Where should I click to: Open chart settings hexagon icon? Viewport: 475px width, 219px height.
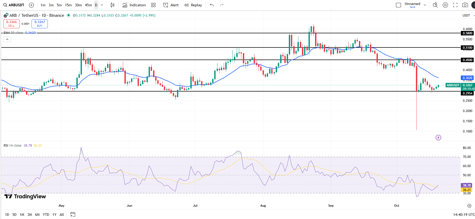click(445, 5)
